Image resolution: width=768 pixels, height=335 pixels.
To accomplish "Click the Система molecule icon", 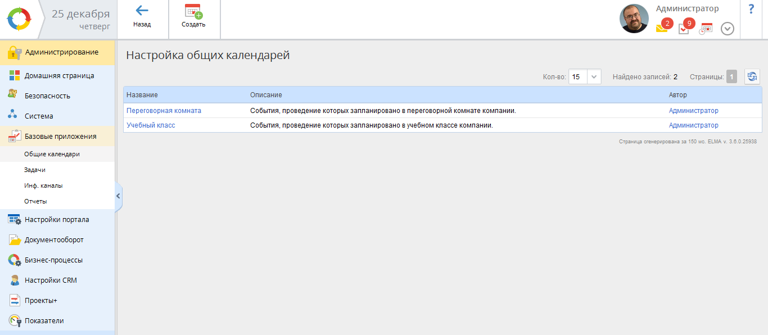I will 13,115.
